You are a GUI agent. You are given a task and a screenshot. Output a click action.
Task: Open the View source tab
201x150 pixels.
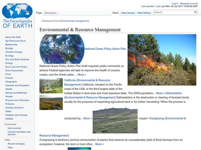128,13
